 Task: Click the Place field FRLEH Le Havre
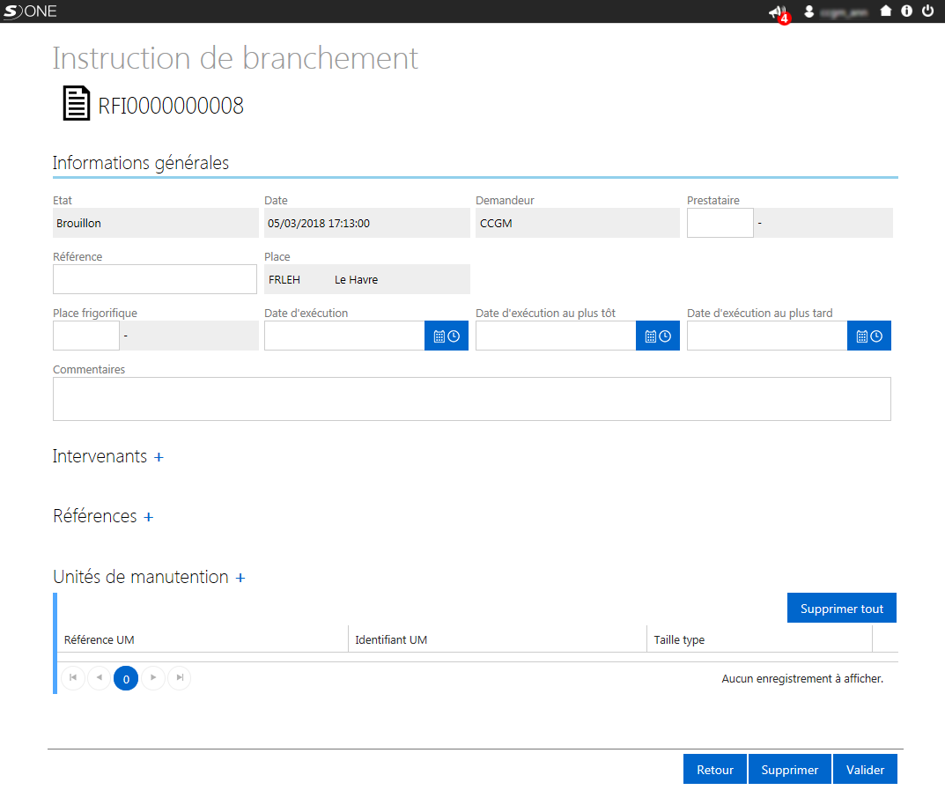tap(367, 279)
